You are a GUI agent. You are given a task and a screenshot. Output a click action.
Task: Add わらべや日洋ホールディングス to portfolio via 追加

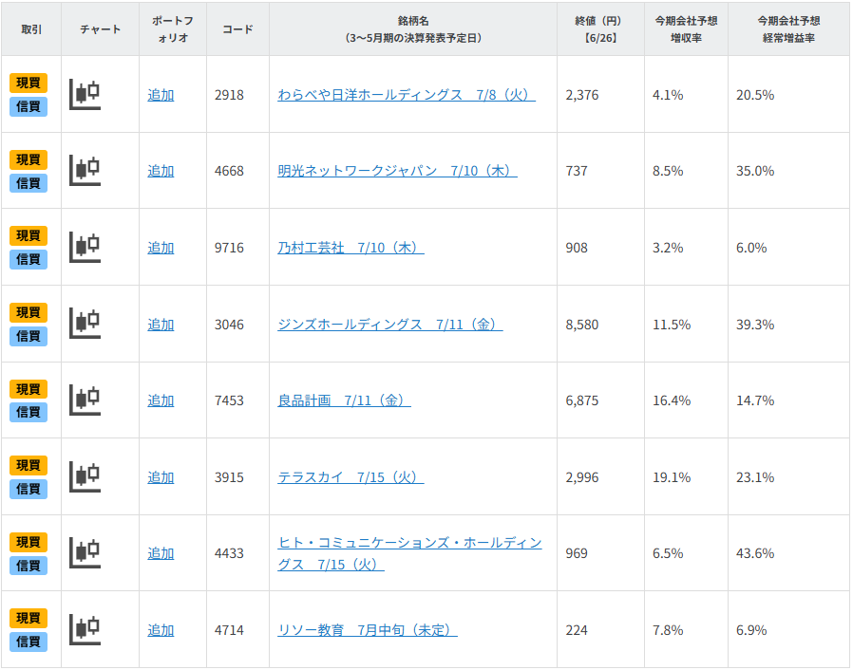tap(161, 95)
